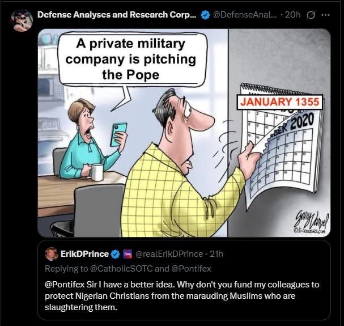Click the blue verified badge of Defense Analyses
The height and width of the screenshot is (326, 344).
pos(205,15)
